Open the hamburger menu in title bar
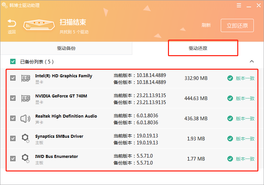 coord(239,5)
